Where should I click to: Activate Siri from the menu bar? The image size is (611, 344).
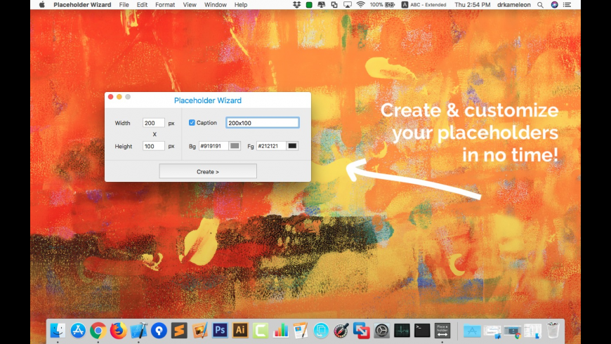click(x=555, y=5)
